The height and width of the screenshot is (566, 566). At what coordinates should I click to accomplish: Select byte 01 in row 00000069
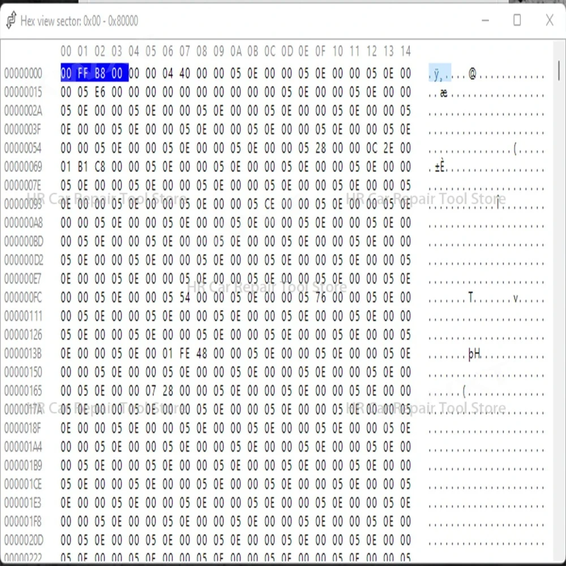tap(66, 167)
